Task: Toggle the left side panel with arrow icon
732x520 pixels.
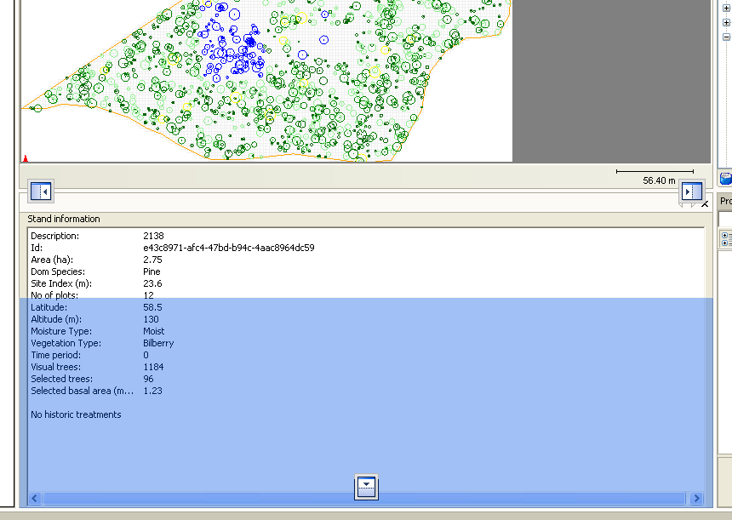Action: coord(41,191)
